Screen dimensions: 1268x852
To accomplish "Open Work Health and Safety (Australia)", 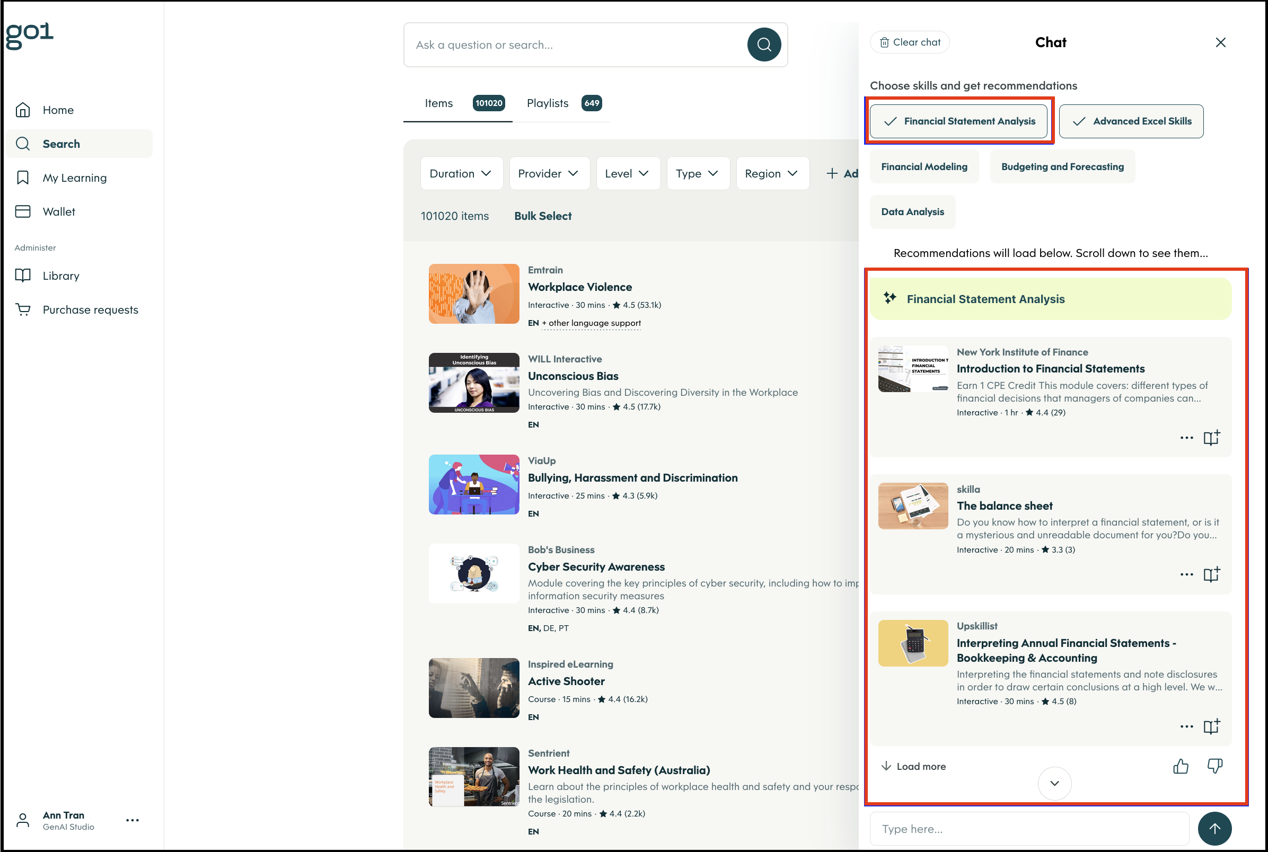I will [x=619, y=770].
